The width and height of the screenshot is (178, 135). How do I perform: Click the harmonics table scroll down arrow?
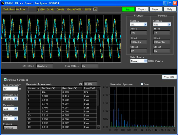click(x=99, y=127)
